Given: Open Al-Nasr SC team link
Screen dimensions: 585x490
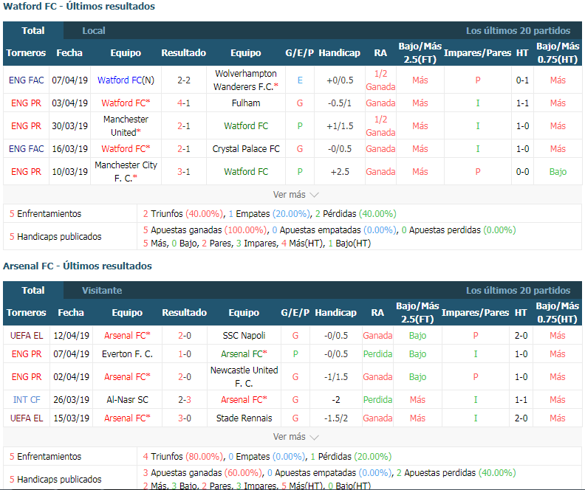Looking at the screenshot, I should click(x=127, y=400).
